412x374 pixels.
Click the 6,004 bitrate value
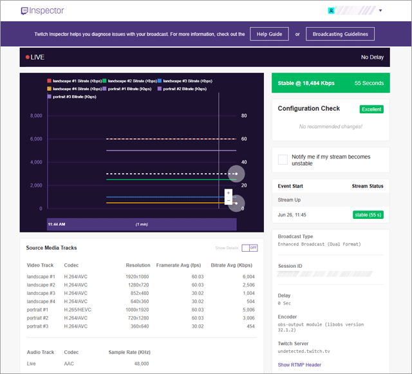pyautogui.click(x=248, y=277)
